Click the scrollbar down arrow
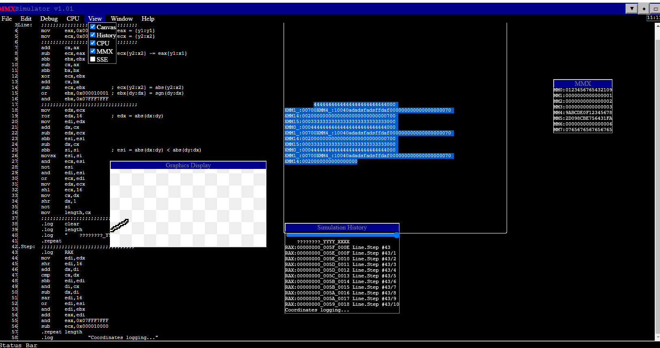The width and height of the screenshot is (660, 348). pos(658,337)
